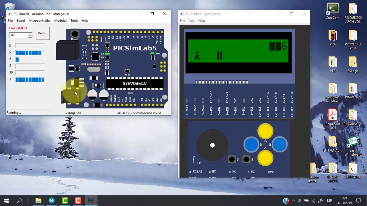Open taskbar search
367x206 pixels.
coord(19,201)
